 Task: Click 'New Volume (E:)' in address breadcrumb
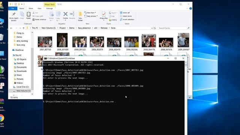coord(49,28)
